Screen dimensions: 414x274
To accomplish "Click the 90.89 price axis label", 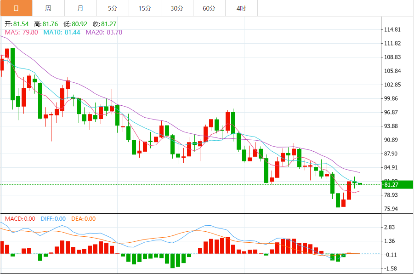I will coord(391,140).
